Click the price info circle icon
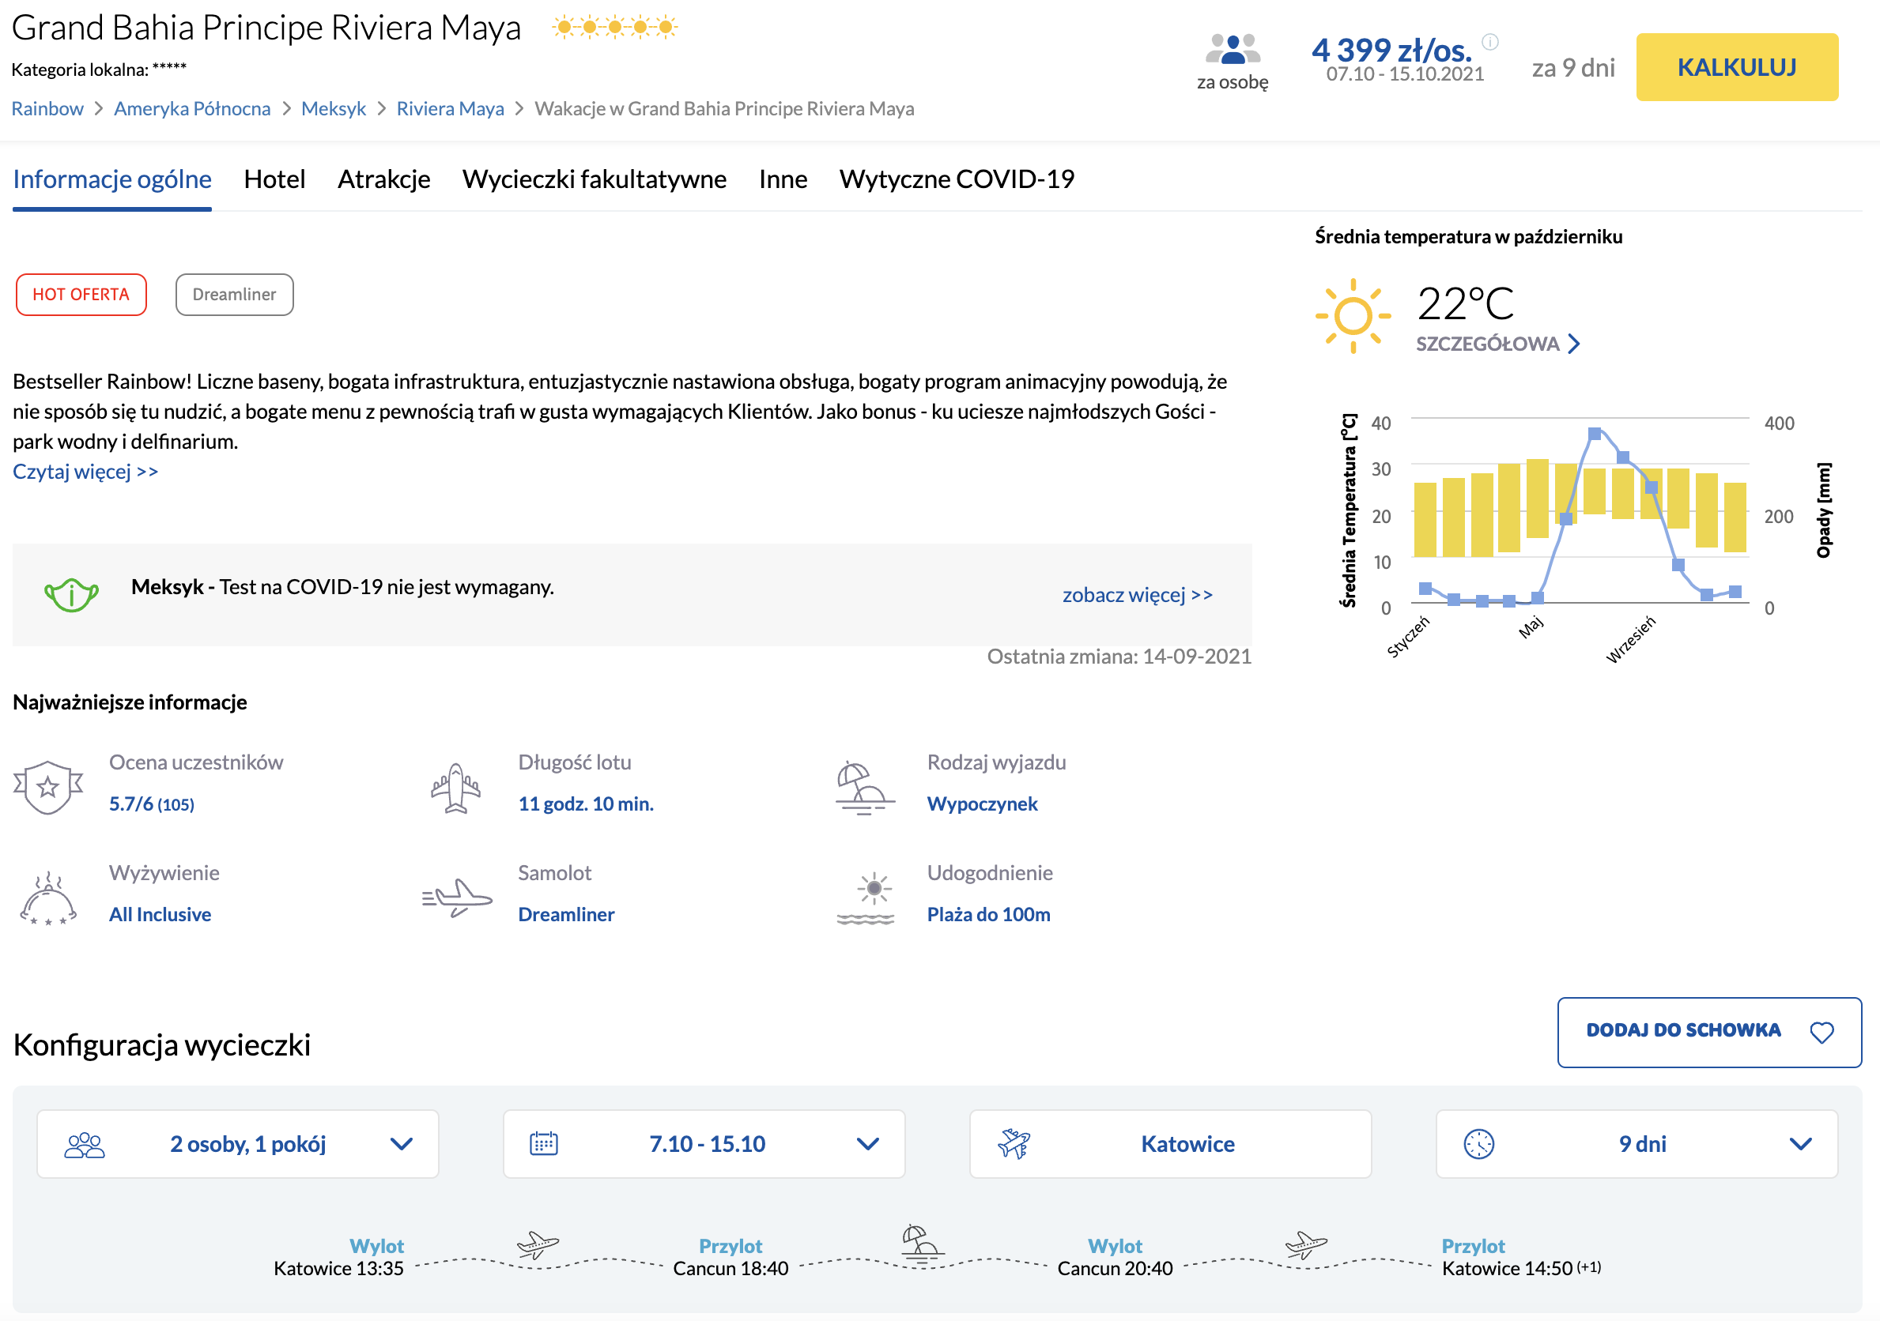Image resolution: width=1880 pixels, height=1321 pixels. pyautogui.click(x=1490, y=42)
